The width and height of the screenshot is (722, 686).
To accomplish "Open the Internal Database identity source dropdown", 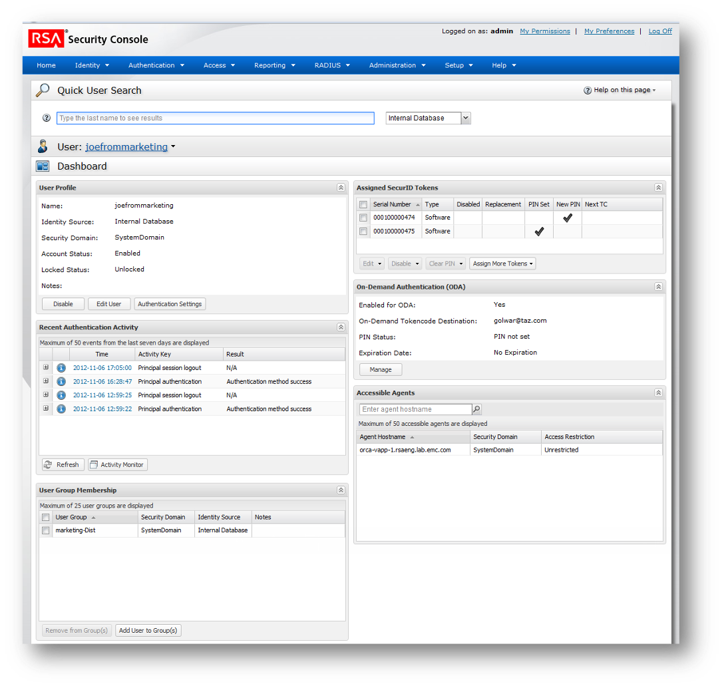I will tap(466, 118).
